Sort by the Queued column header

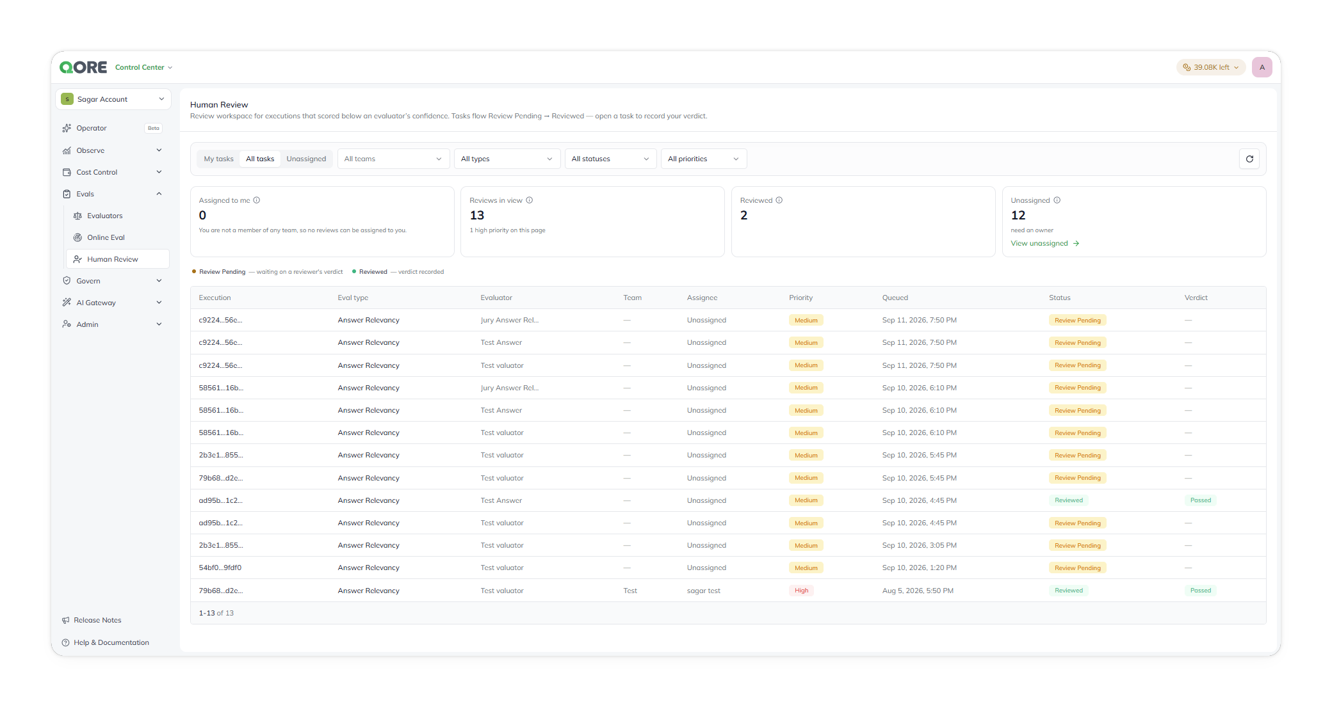click(895, 298)
